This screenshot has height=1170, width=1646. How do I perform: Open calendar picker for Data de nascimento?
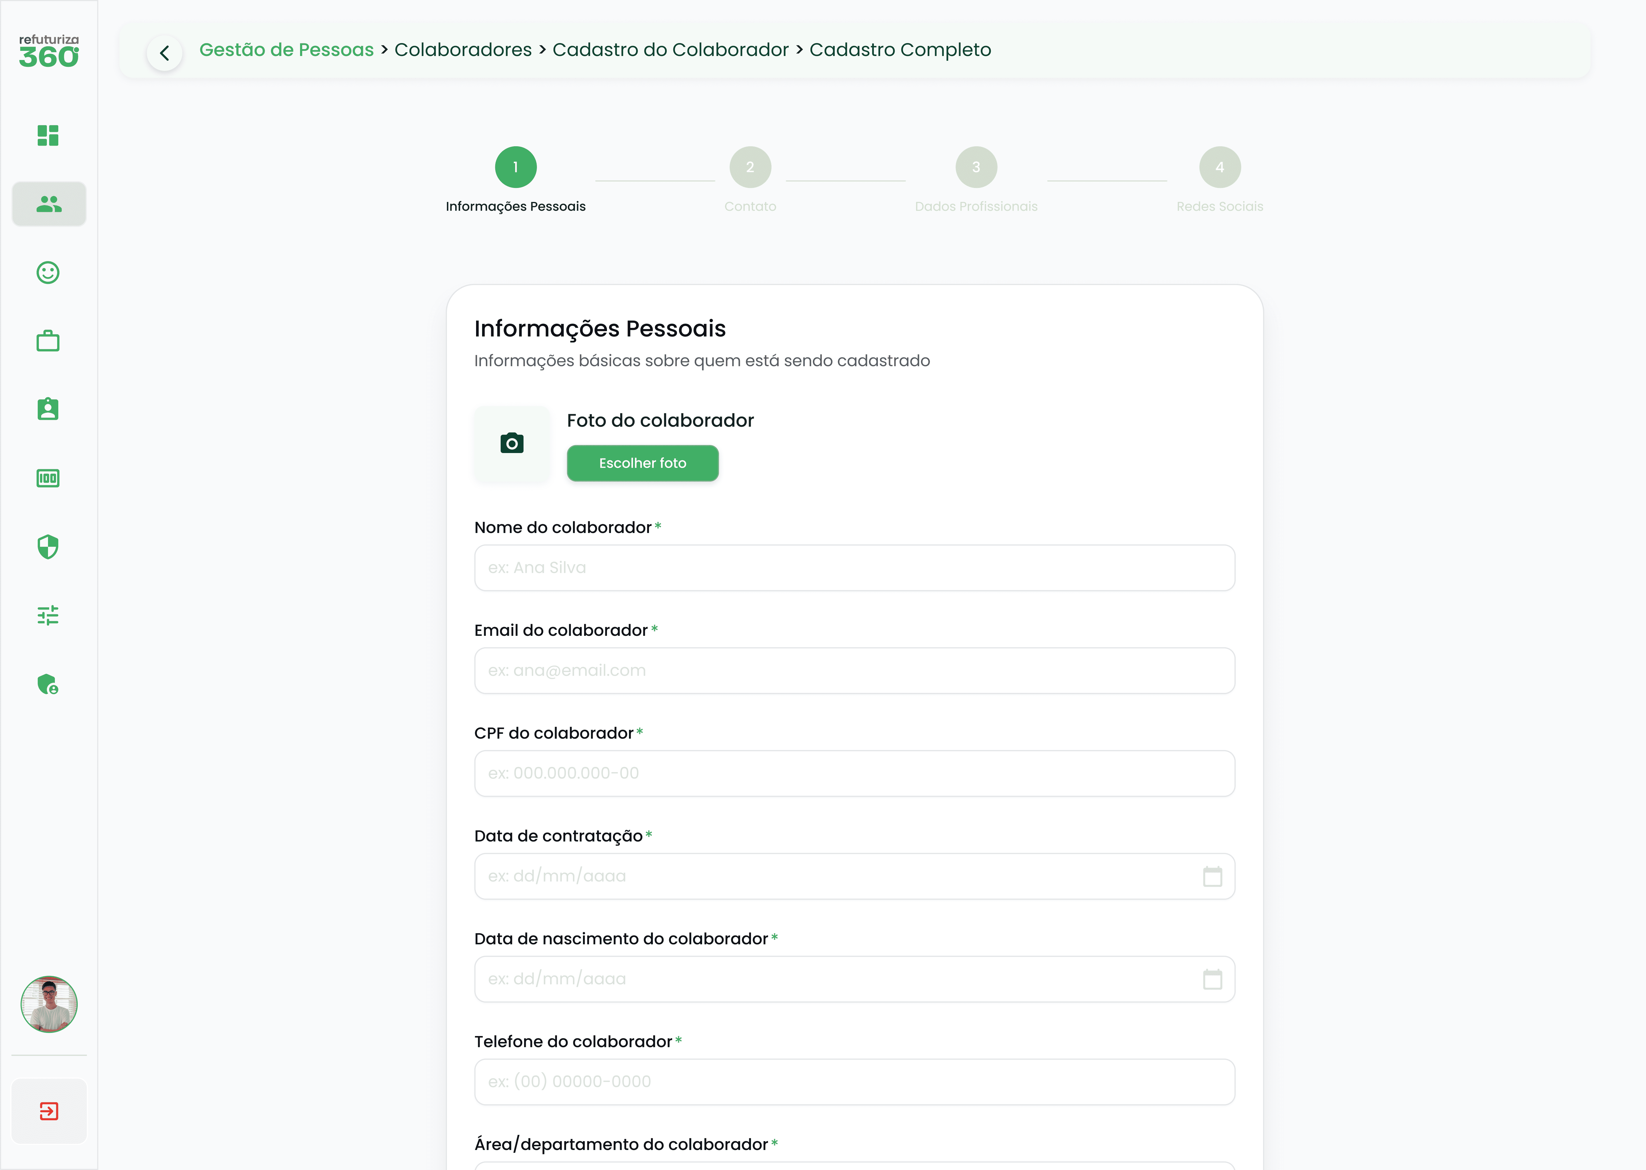(x=1212, y=980)
